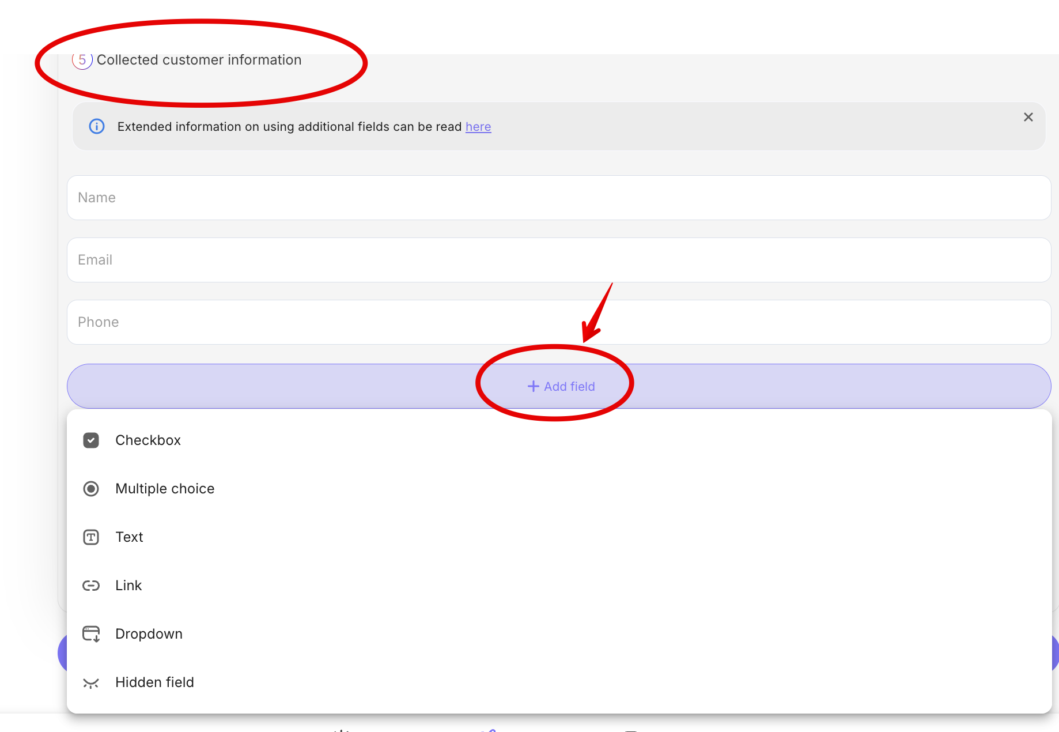Select the Hidden field option
Image resolution: width=1059 pixels, height=732 pixels.
click(154, 682)
